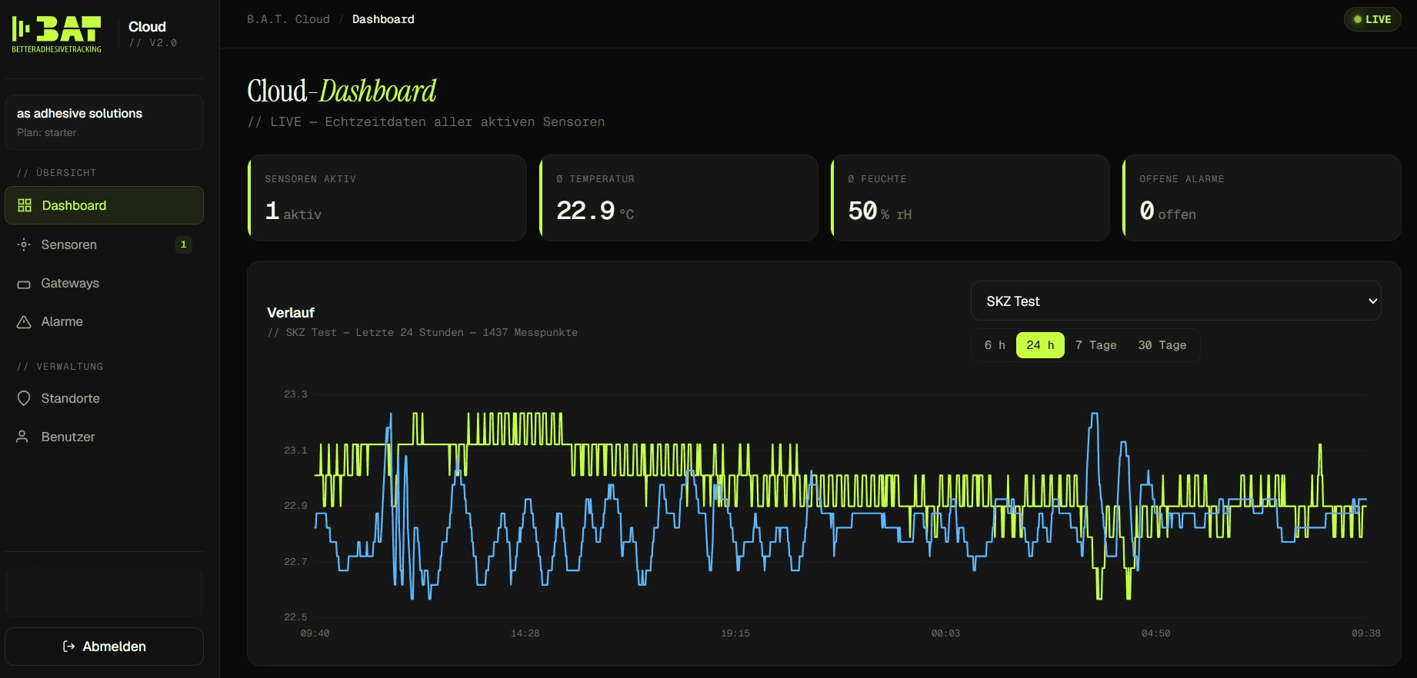Click the 04:50 x-axis time label
The height and width of the screenshot is (678, 1417).
tap(1155, 633)
